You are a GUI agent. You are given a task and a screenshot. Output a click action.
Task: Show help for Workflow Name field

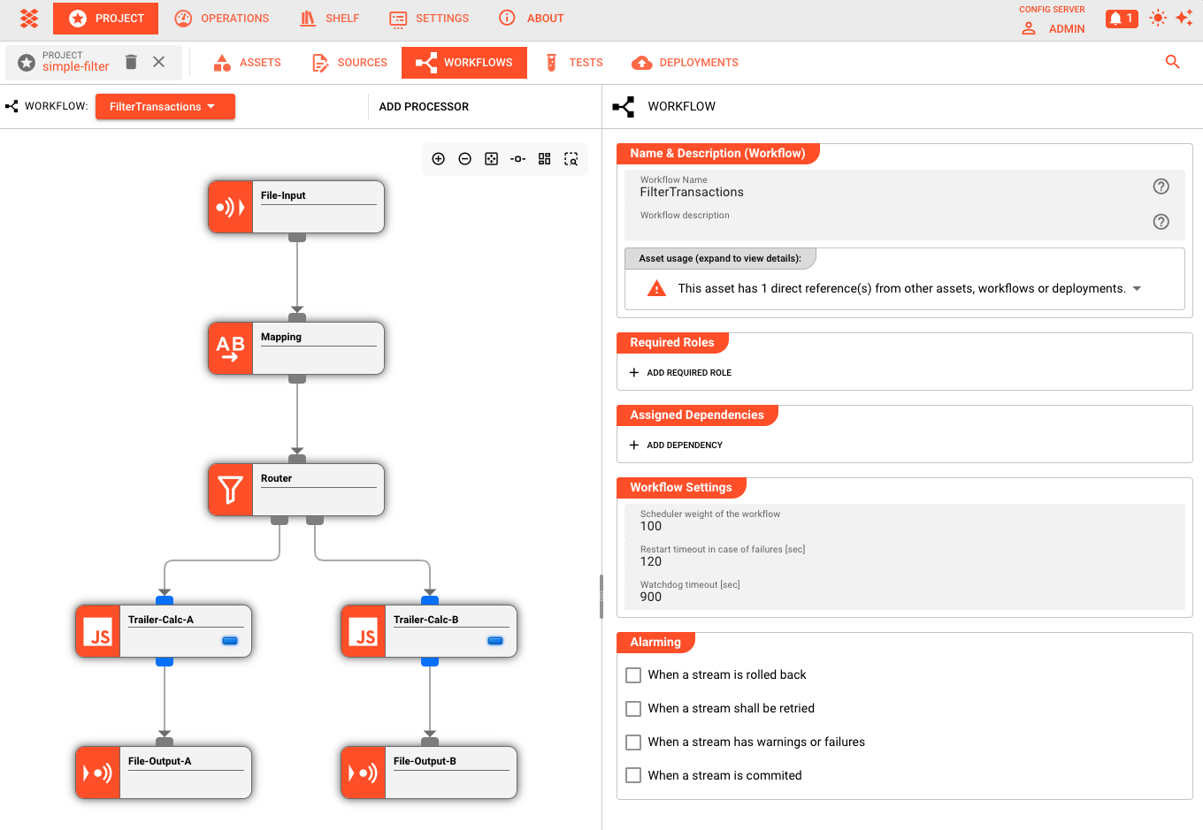coord(1161,187)
